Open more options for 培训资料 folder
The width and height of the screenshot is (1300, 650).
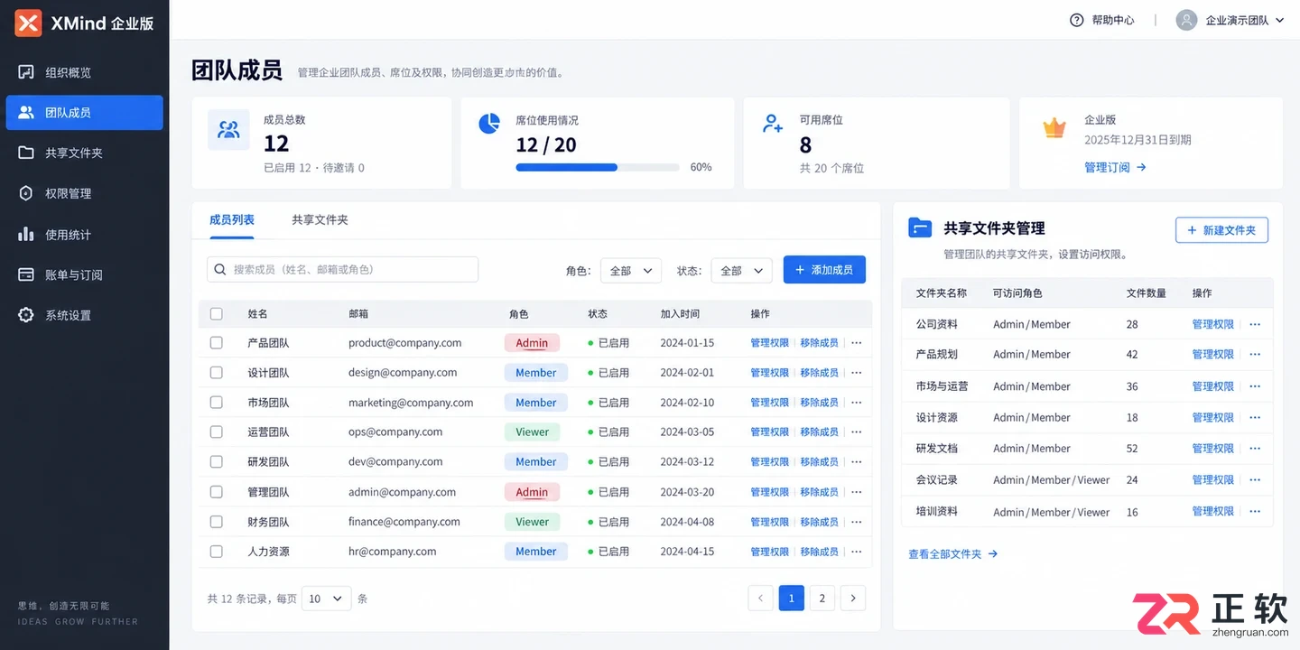1255,511
